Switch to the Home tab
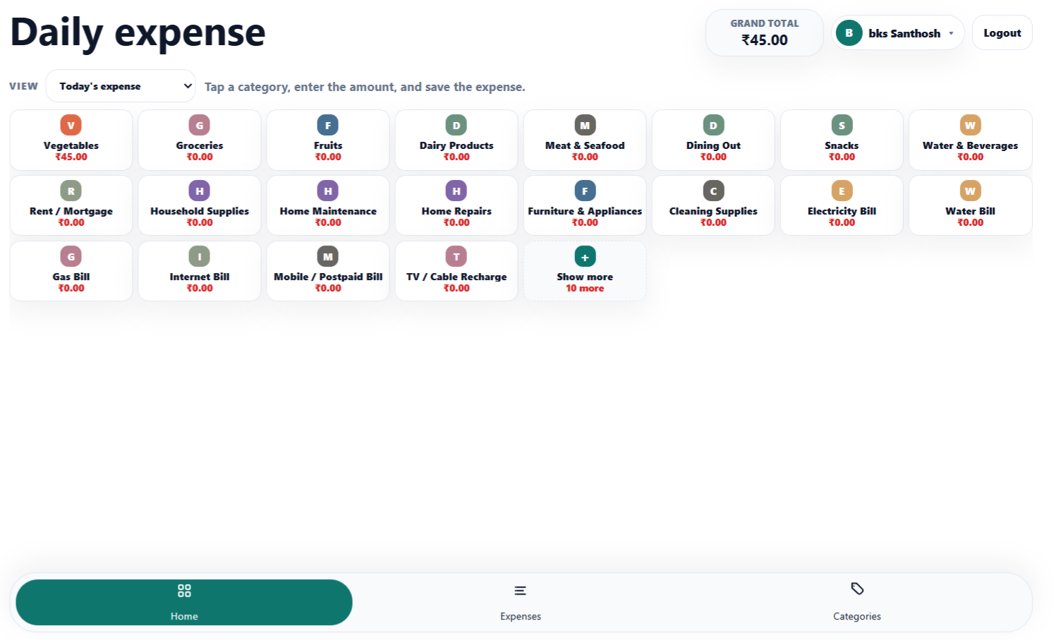Screen dimensions: 1054x640 click(x=184, y=602)
